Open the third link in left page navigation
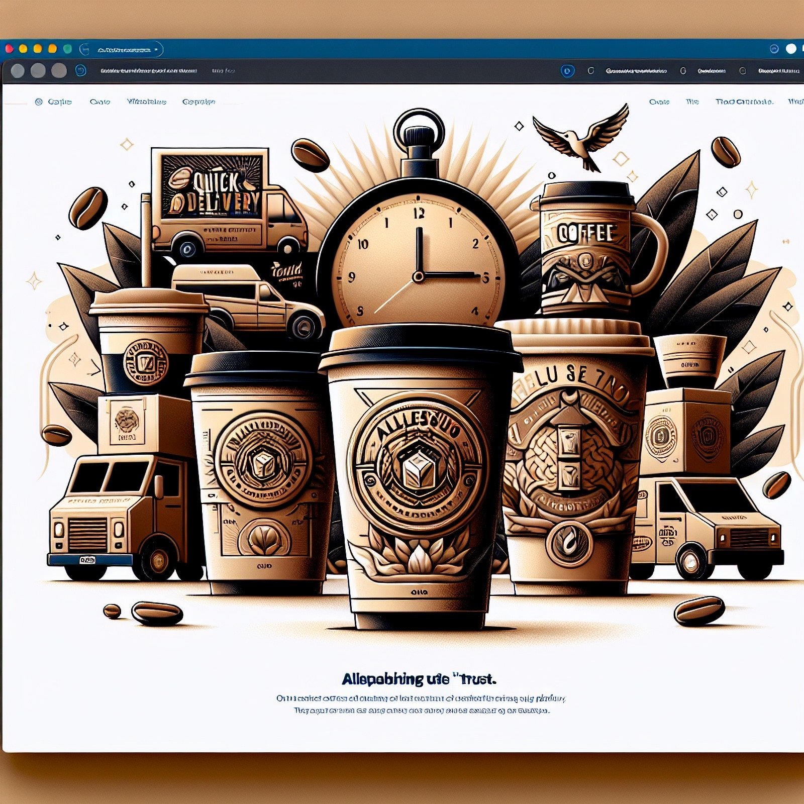The width and height of the screenshot is (804, 804). 146,102
